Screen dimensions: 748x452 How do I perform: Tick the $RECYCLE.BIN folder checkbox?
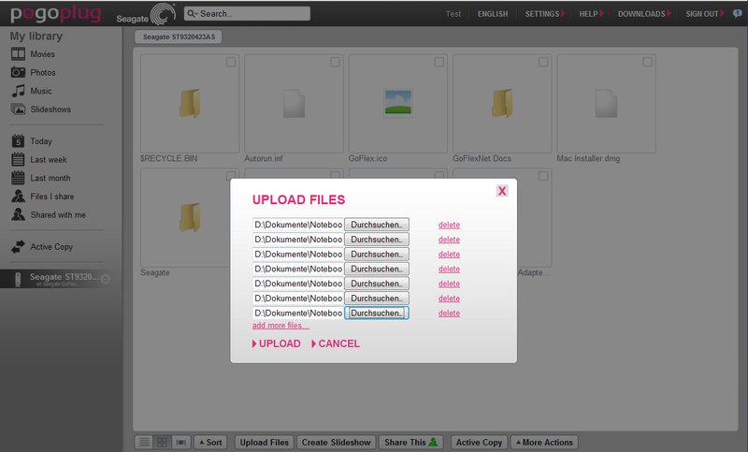[x=230, y=62]
